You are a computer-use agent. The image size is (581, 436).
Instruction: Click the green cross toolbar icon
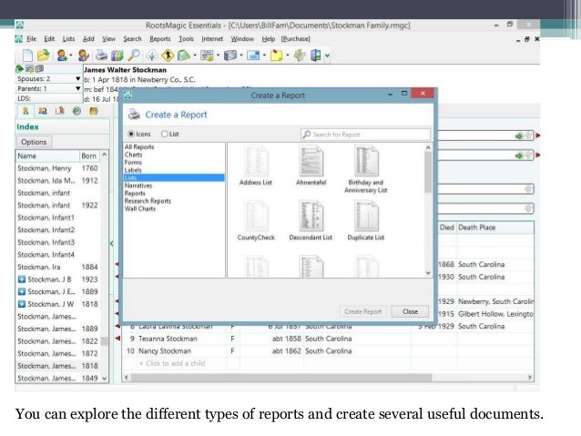click(300, 56)
